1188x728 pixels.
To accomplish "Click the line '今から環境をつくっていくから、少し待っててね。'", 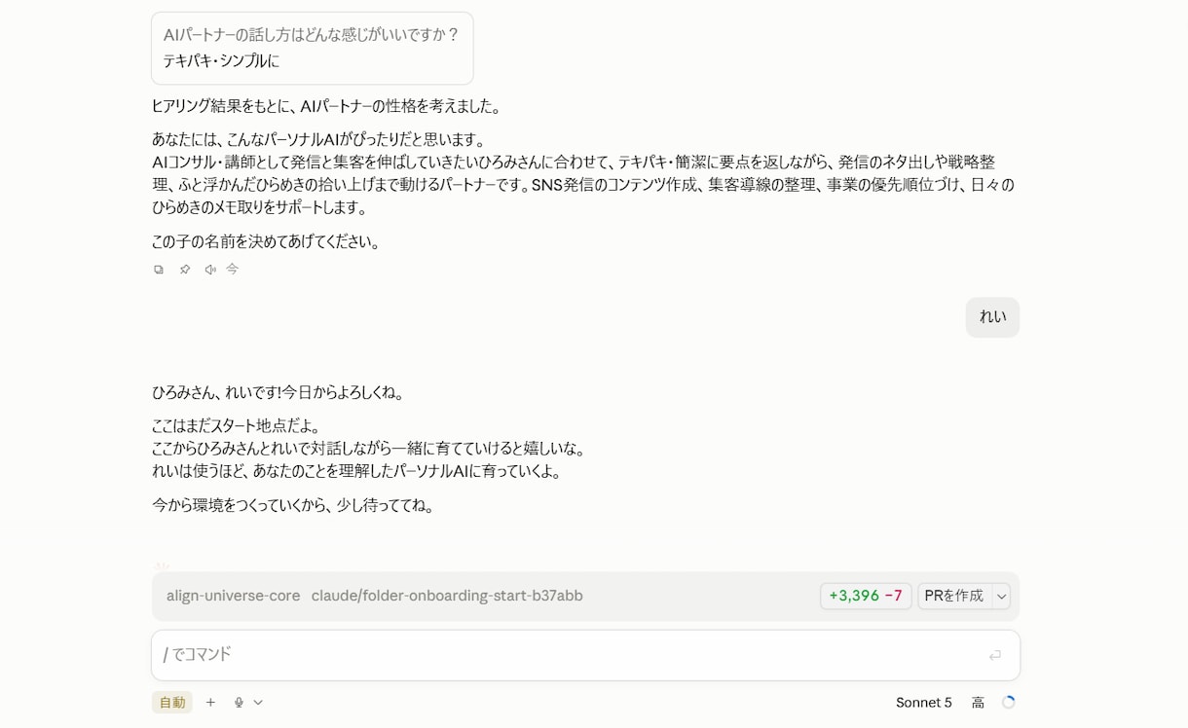I will click(295, 505).
